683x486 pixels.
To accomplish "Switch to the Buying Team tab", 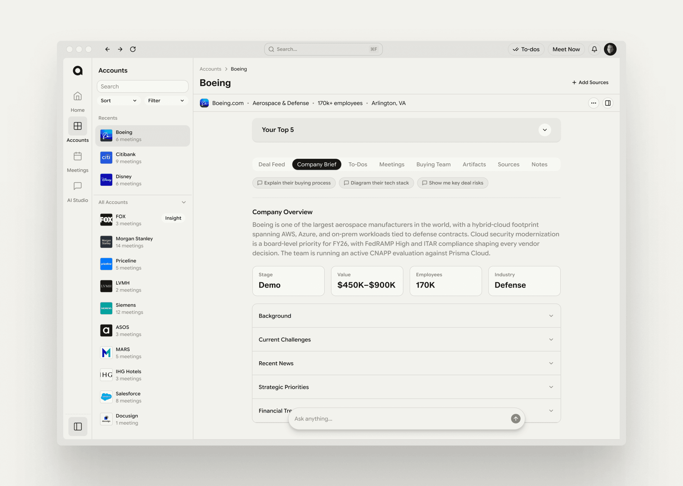I will pos(433,164).
